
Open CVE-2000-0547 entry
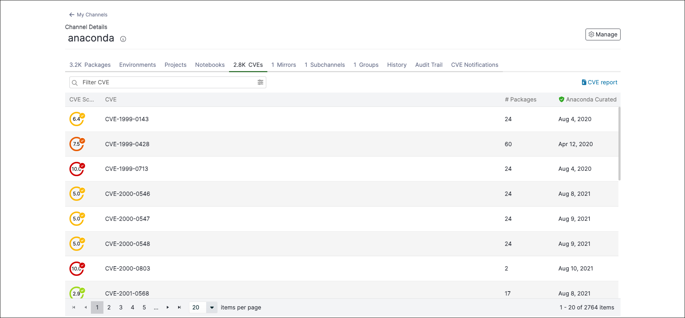[127, 219]
